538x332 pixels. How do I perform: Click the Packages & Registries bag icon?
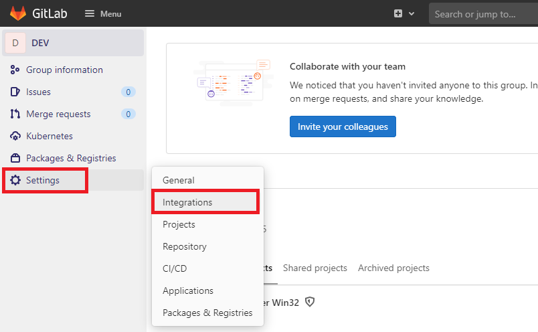pyautogui.click(x=15, y=158)
